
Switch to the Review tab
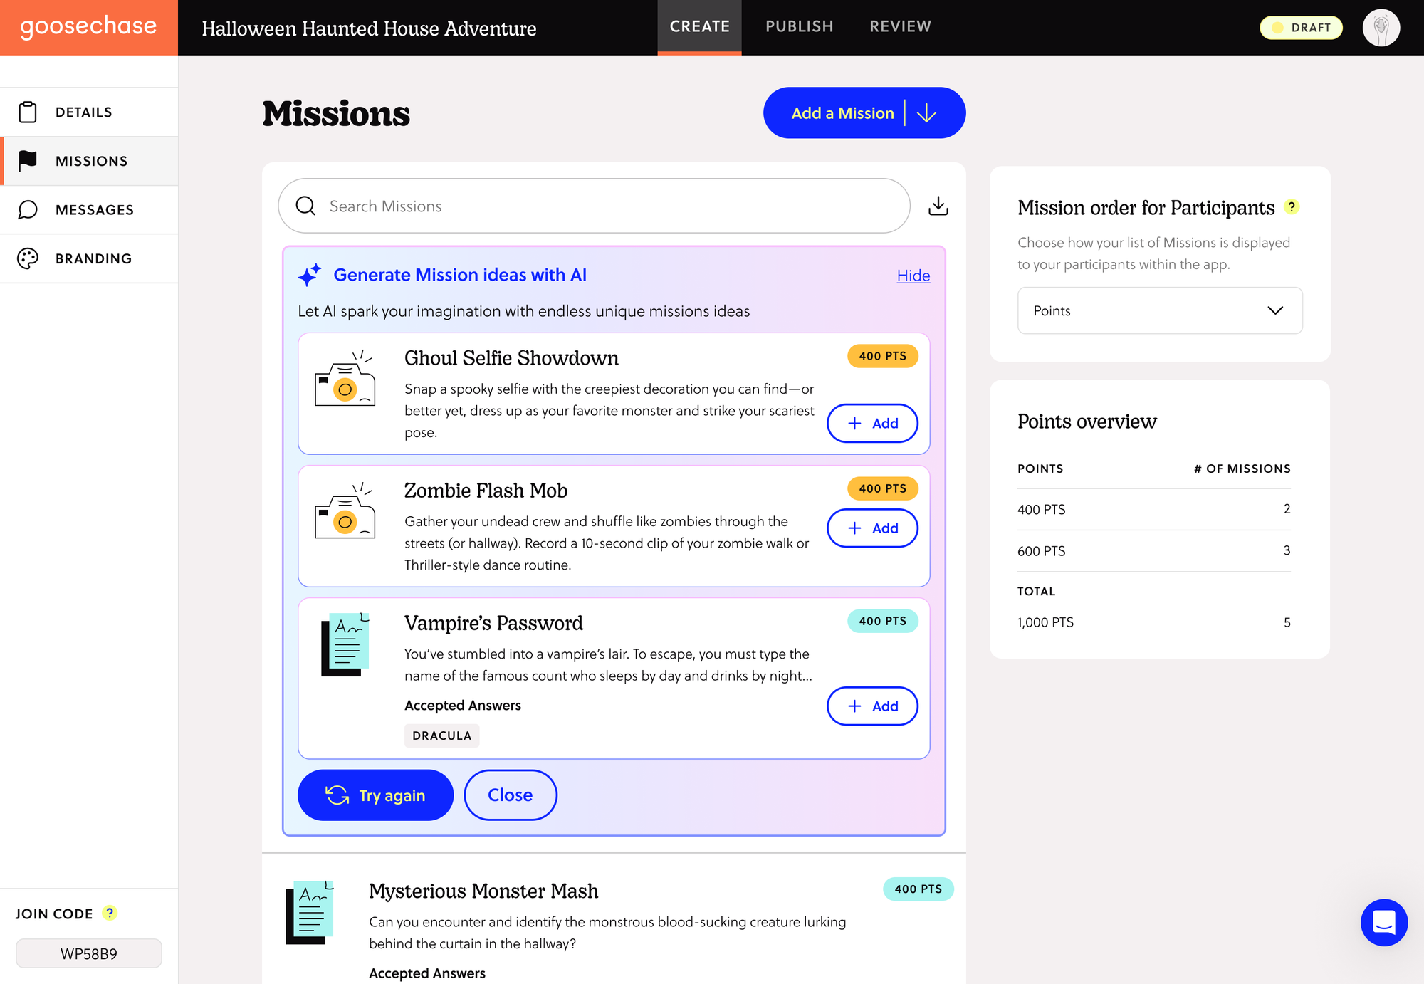(x=900, y=27)
